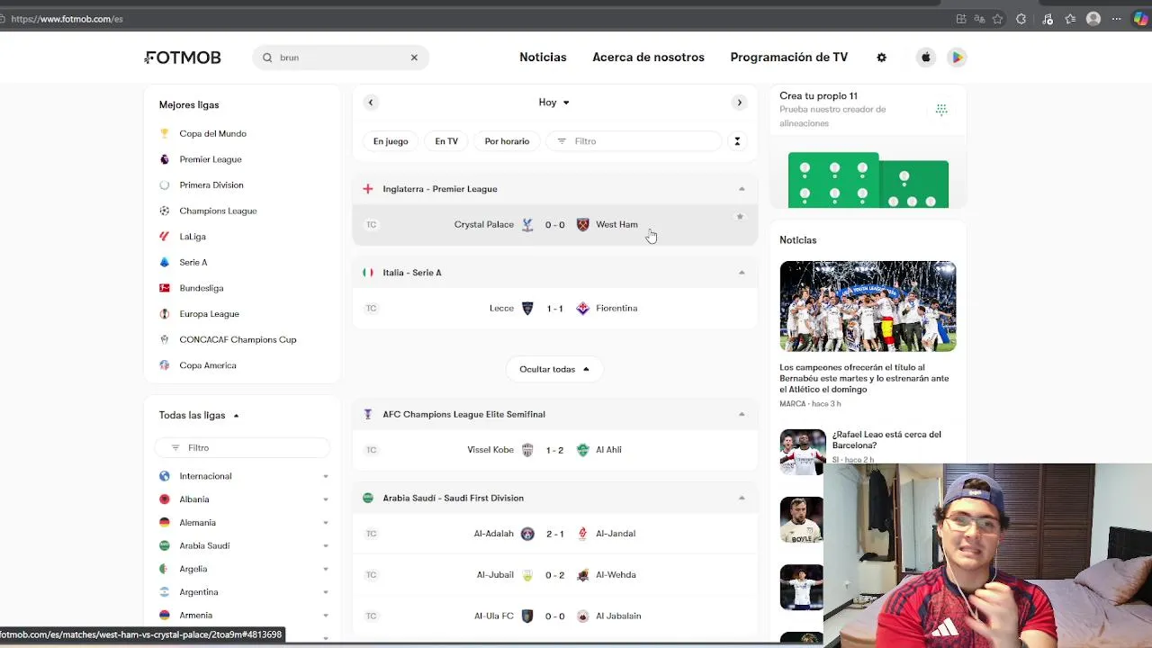Toggle the 'En TV' filter

click(x=446, y=141)
